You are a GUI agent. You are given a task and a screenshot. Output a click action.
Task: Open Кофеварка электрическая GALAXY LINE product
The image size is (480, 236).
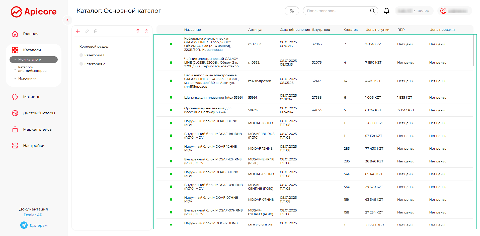208,44
